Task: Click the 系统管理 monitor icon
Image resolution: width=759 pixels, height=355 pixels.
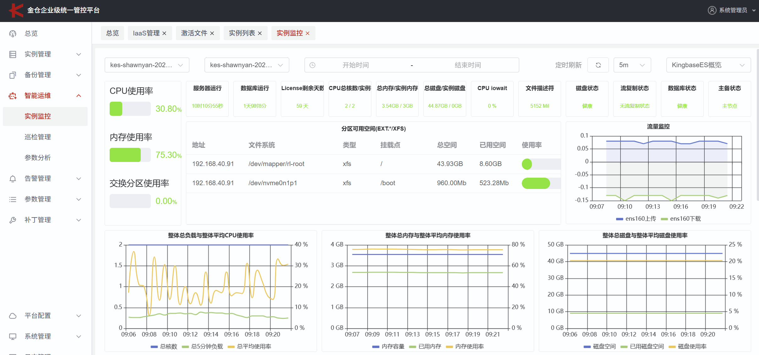Action: tap(13, 336)
